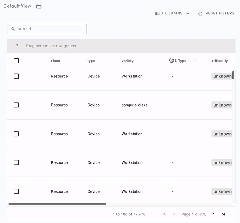Sort by the variety column header
The height and width of the screenshot is (223, 240).
(x=128, y=61)
